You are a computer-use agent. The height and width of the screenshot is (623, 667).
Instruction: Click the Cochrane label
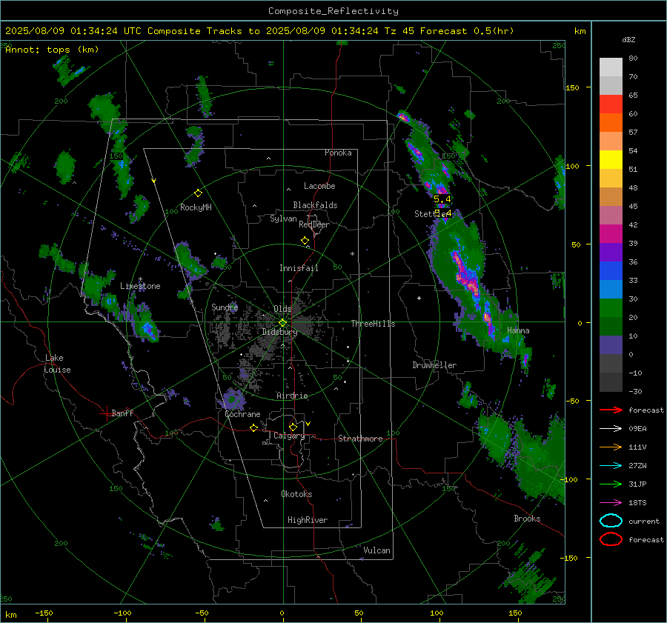pyautogui.click(x=242, y=414)
